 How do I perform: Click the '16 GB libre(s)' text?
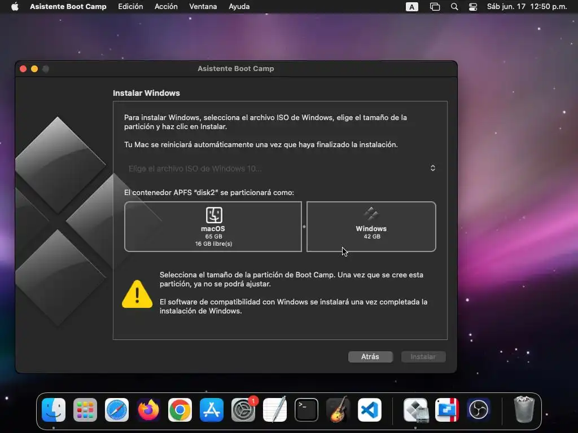pos(213,244)
